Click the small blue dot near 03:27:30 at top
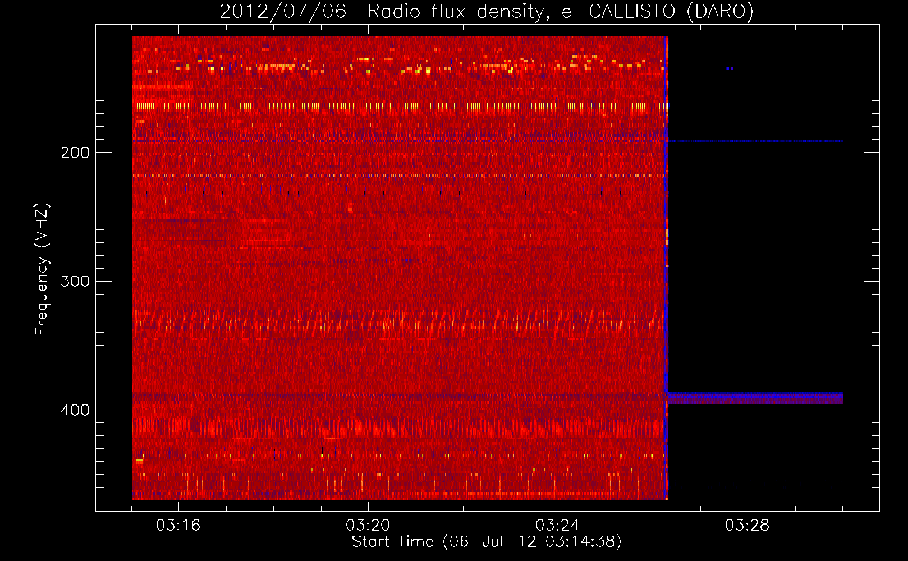908x561 pixels. (x=729, y=68)
